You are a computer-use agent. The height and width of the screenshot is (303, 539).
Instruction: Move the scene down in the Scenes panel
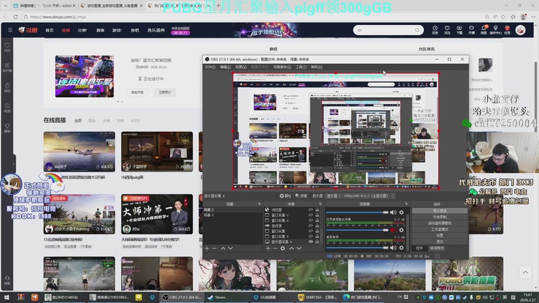pos(230,248)
